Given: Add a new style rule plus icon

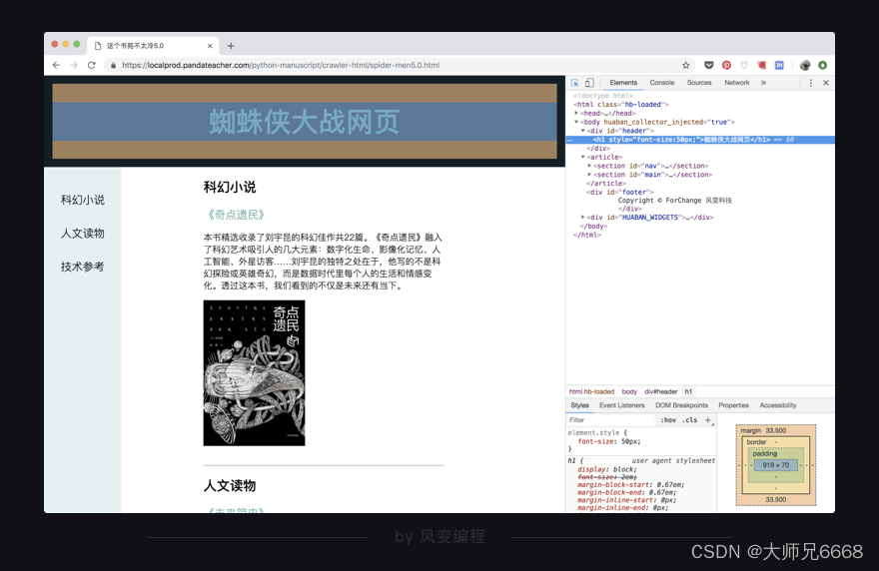Looking at the screenshot, I should 708,419.
